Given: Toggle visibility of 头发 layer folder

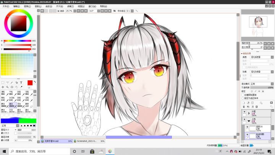Looking at the screenshot, I should click(x=244, y=112).
